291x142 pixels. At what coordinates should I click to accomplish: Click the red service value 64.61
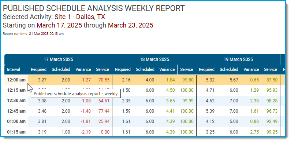pyautogui.click(x=104, y=101)
